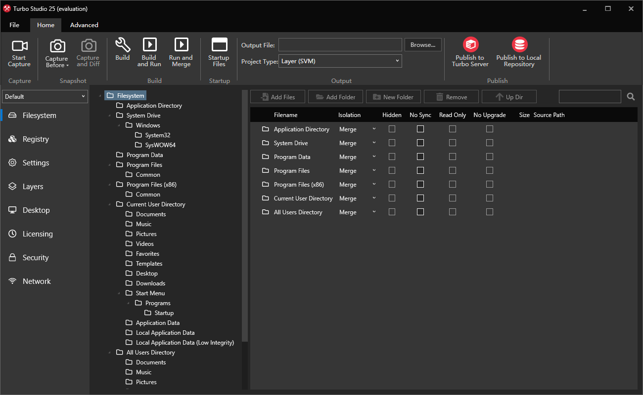
Task: Check Read Only for All Users Directory row
Action: coord(453,212)
